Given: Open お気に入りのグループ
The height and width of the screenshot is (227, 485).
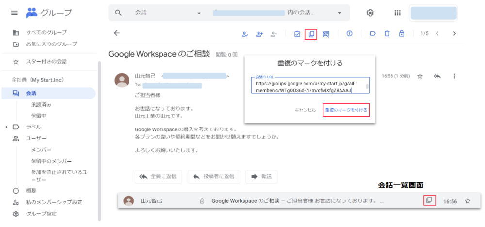Looking at the screenshot, I should (x=51, y=44).
